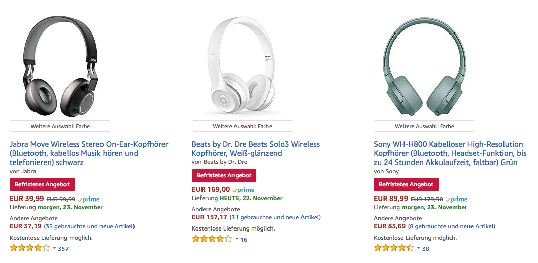
Task: Click '31 gebrauchte und neue Artikel' link
Action: click(275, 217)
